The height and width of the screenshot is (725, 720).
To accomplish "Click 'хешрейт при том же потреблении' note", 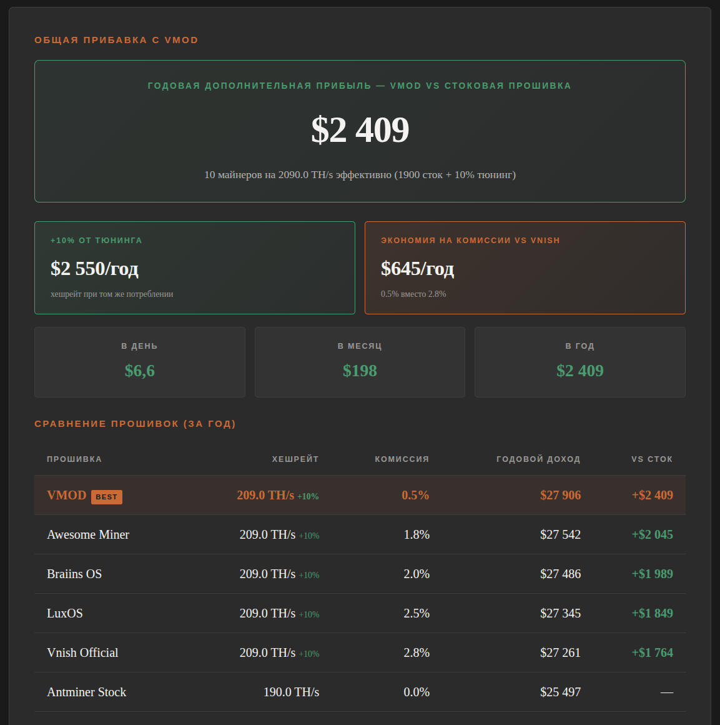I will click(x=112, y=294).
